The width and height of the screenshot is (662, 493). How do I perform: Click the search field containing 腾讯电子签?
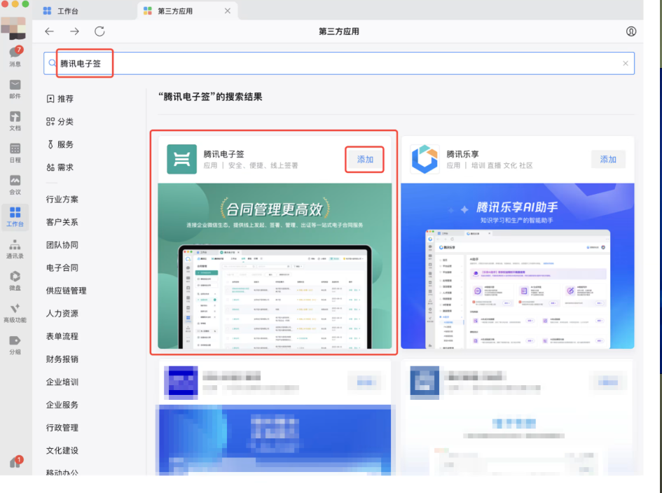click(x=336, y=63)
